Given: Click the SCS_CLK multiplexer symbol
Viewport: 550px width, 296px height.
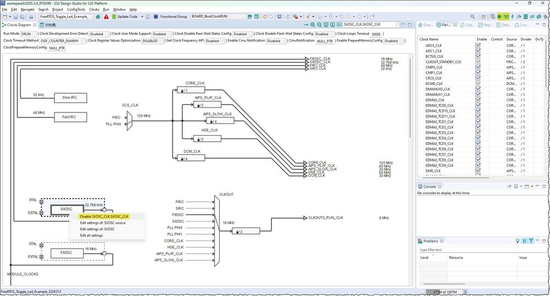Looking at the screenshot, I should pos(129,121).
